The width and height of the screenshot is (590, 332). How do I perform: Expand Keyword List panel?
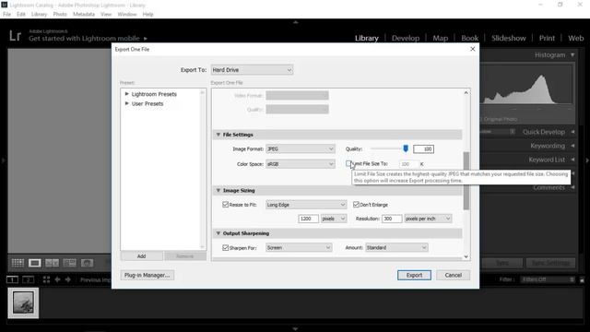pos(572,160)
